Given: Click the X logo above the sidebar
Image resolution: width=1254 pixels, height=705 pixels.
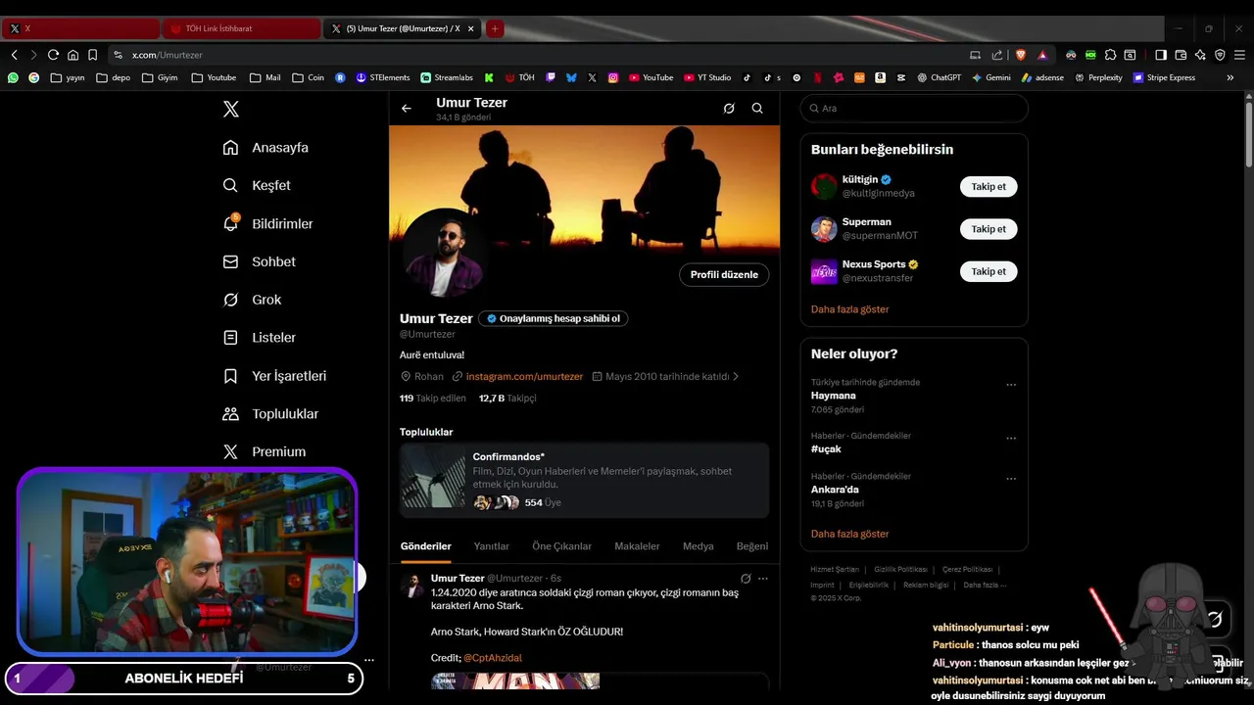Looking at the screenshot, I should tap(231, 109).
